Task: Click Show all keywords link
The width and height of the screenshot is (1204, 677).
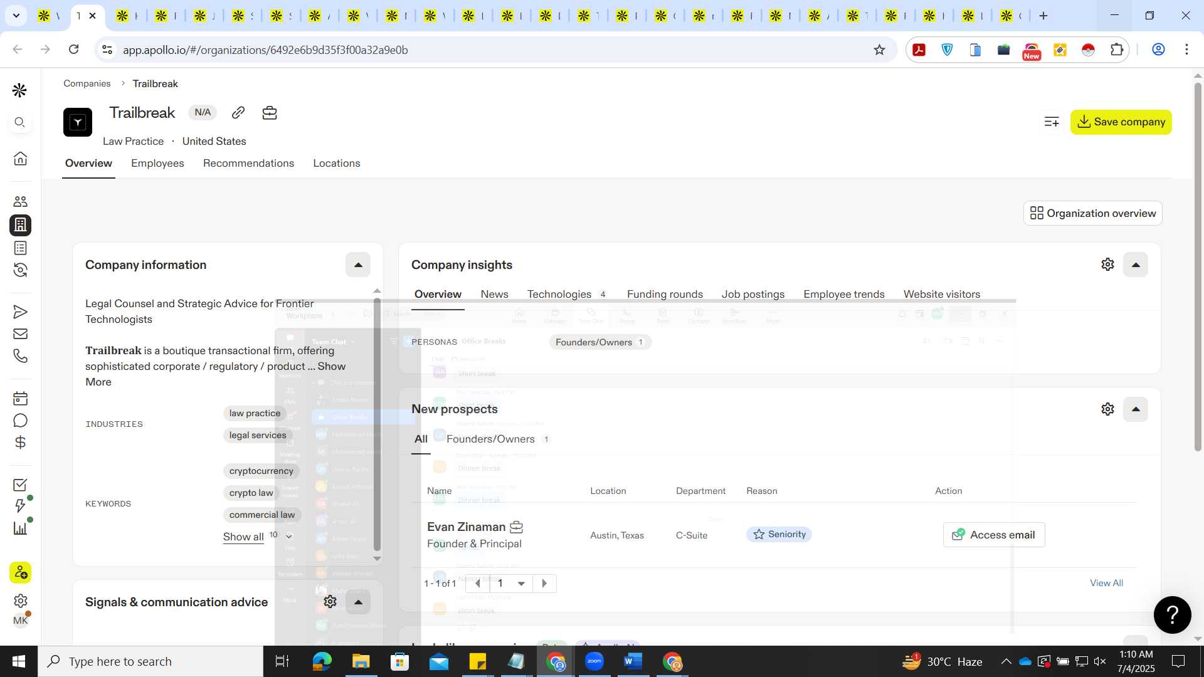Action: [x=243, y=537]
